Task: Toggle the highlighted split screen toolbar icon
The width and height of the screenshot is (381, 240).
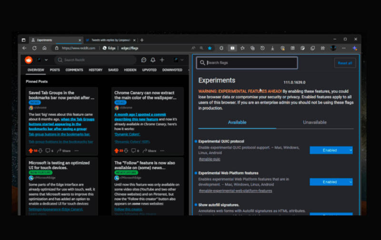Action: (232, 48)
